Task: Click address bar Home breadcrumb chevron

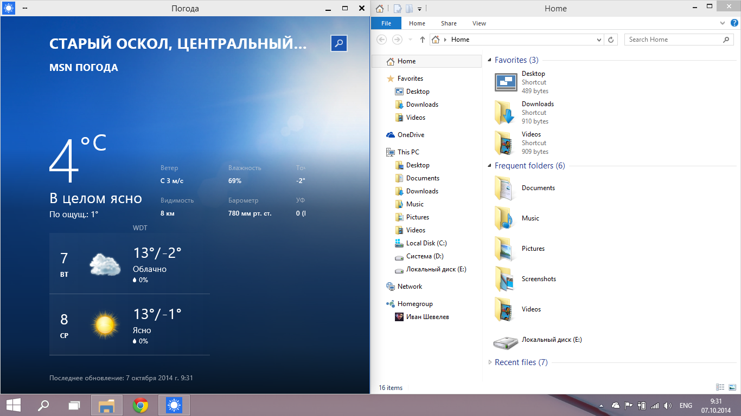Action: (446, 40)
